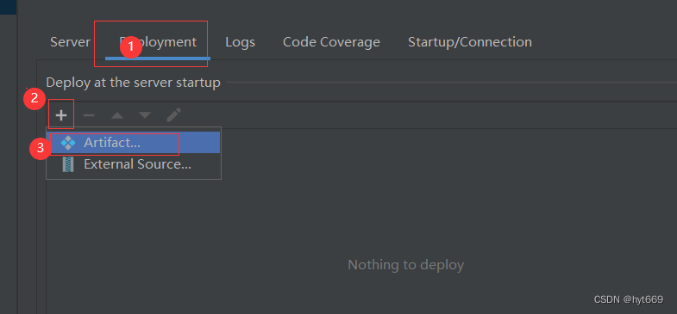Open the Code Coverage tab

coord(331,42)
